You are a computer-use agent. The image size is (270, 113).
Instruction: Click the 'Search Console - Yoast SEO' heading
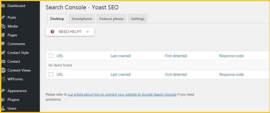[82, 7]
